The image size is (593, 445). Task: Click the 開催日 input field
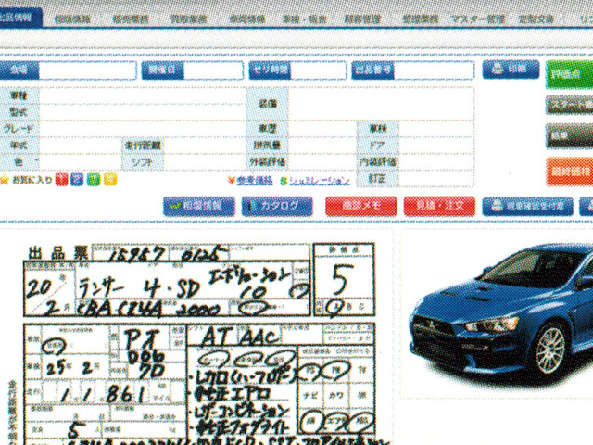212,70
